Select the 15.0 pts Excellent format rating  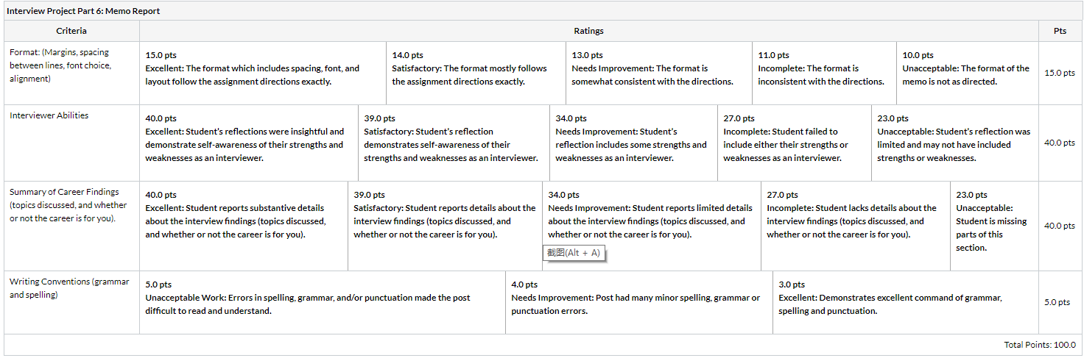(x=263, y=74)
